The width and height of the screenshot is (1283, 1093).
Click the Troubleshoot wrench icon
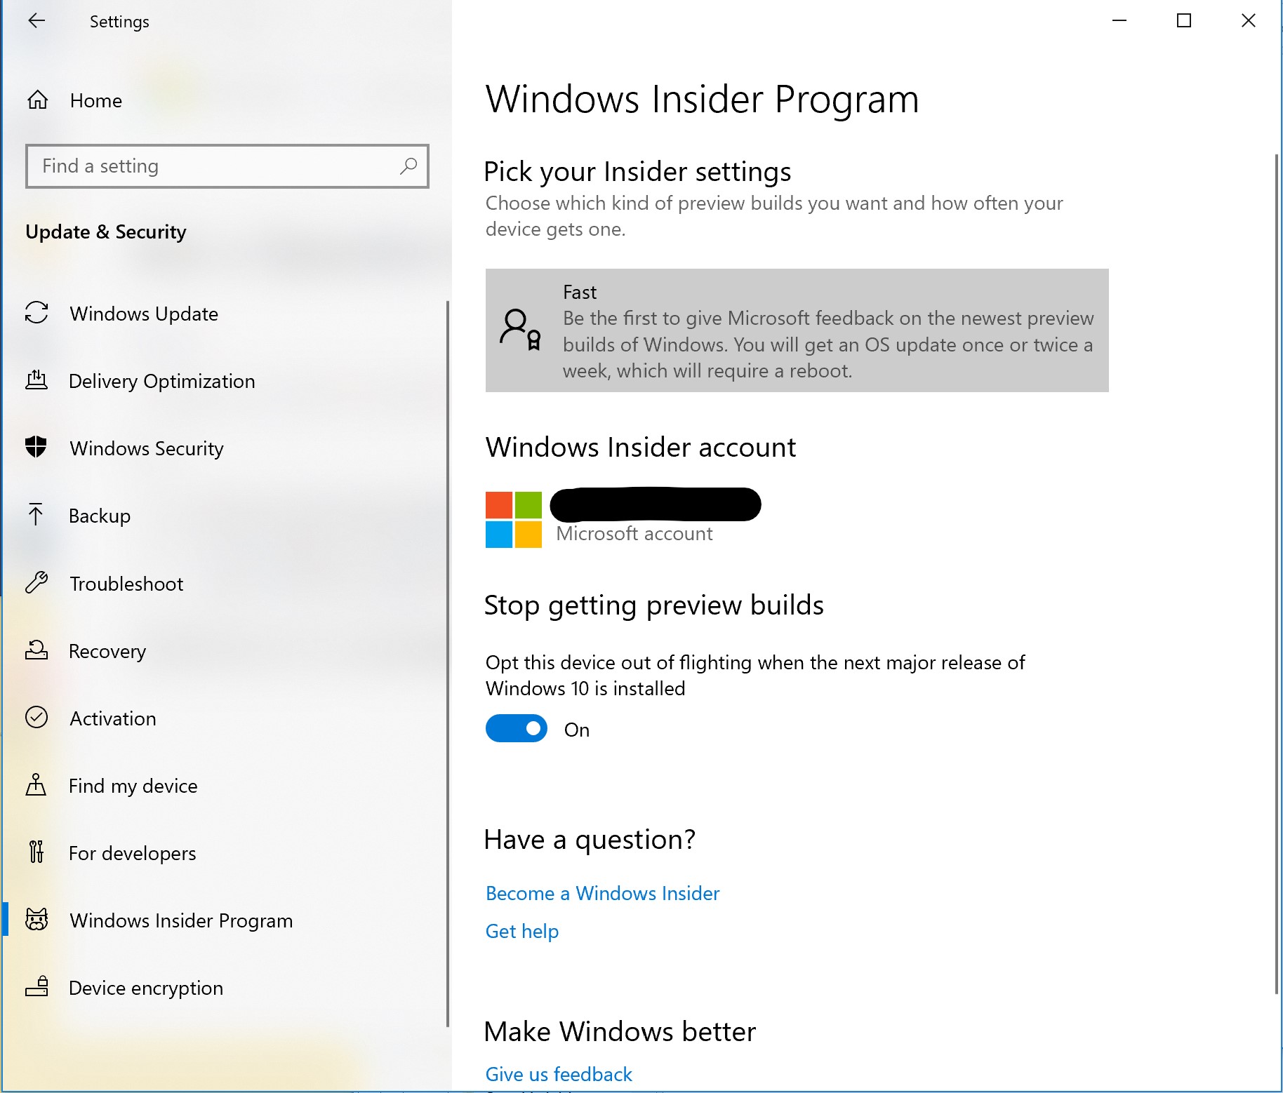tap(36, 583)
